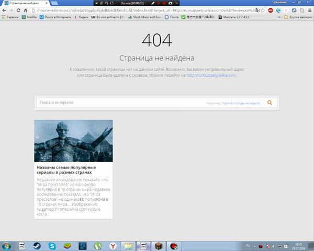Screen dimensions: 314x251
Task: Open the Mail.Ru bookmark
Action: tap(29, 17)
